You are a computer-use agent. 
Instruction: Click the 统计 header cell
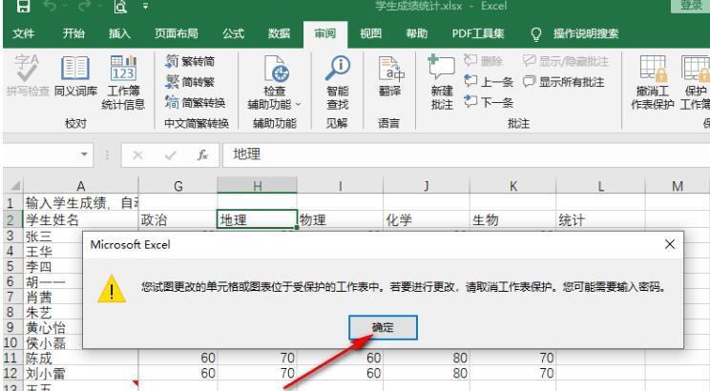[x=600, y=220]
